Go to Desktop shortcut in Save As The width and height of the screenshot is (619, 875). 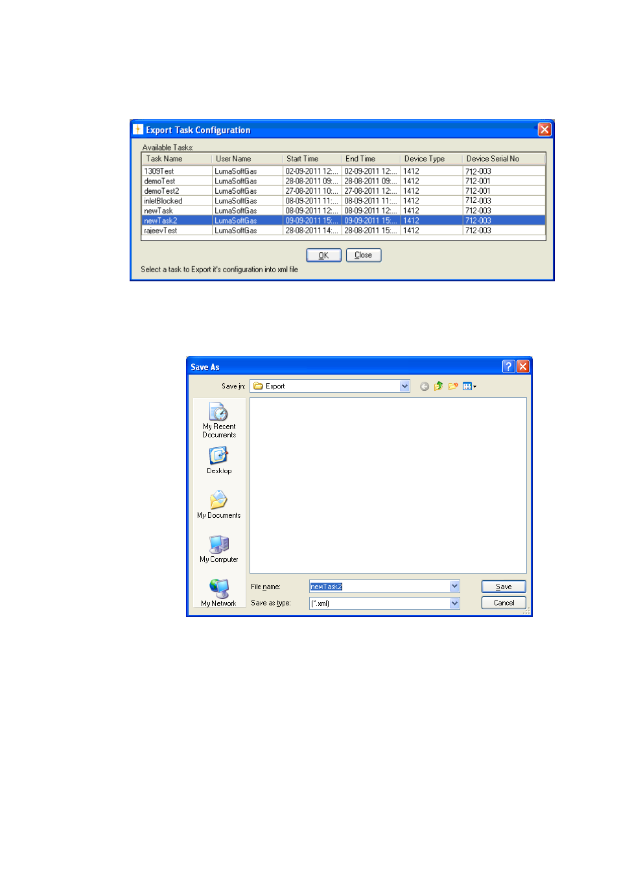[x=219, y=461]
